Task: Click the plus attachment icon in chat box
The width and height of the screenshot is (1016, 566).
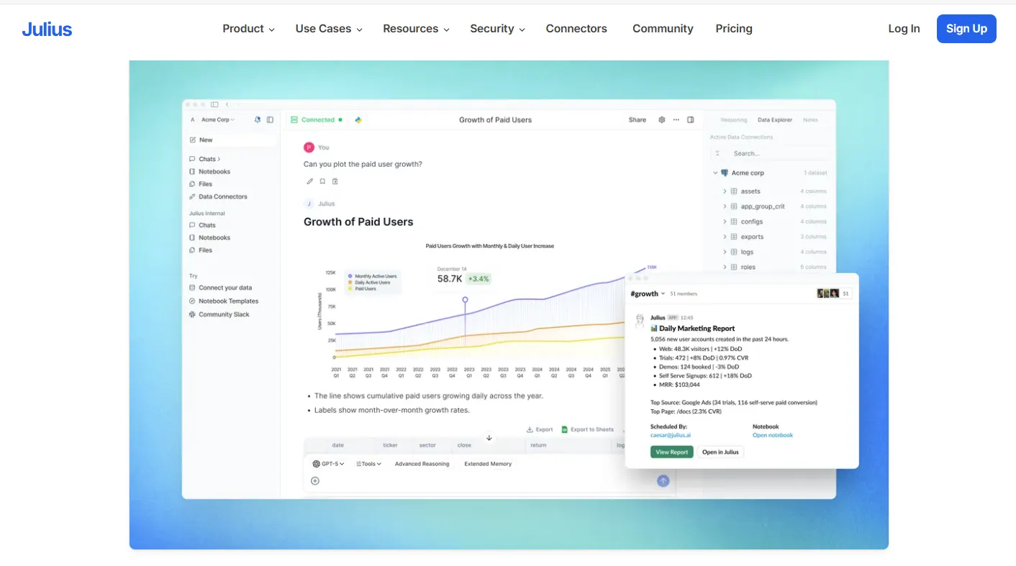Action: [315, 481]
